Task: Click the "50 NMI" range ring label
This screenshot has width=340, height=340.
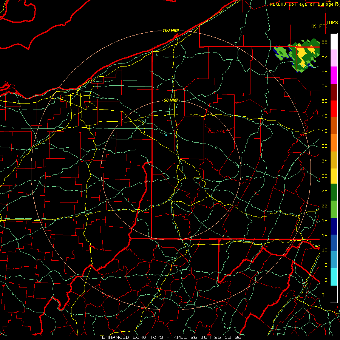Action: tap(171, 100)
